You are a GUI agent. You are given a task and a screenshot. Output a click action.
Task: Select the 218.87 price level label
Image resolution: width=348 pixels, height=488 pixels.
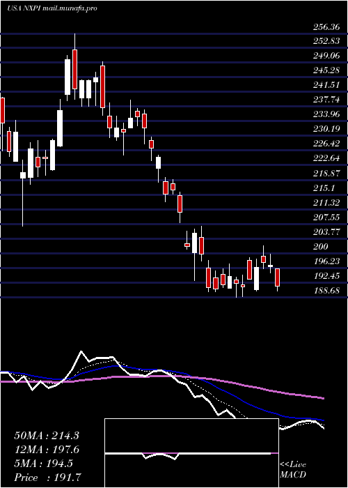pos(326,174)
